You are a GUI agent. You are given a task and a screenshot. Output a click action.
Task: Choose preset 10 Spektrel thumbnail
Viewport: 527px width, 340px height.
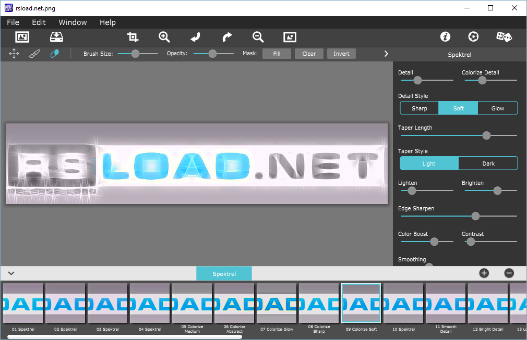pyautogui.click(x=403, y=303)
